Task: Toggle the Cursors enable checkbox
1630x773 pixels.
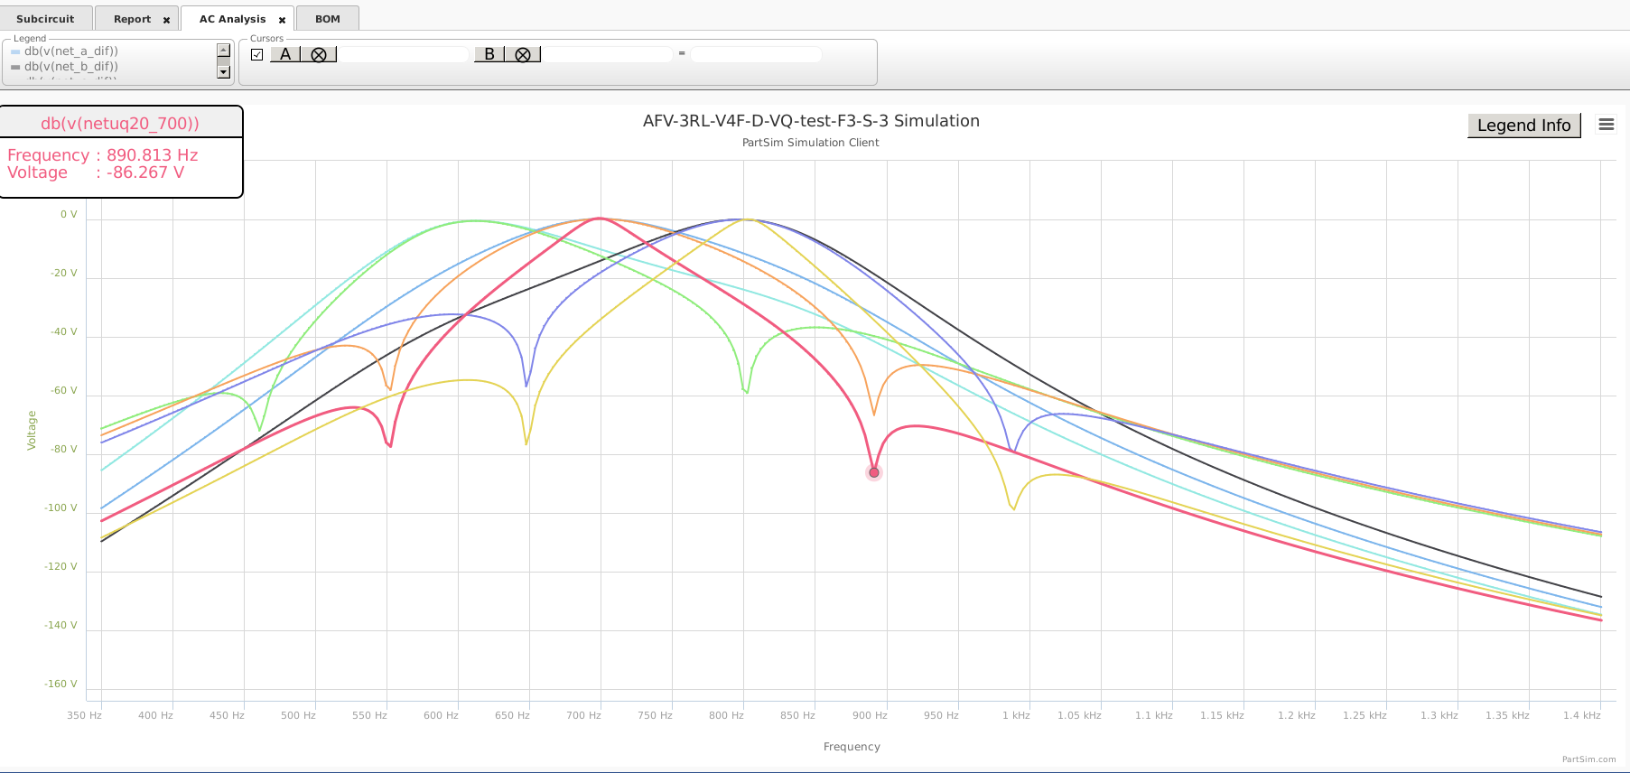Action: (x=257, y=54)
